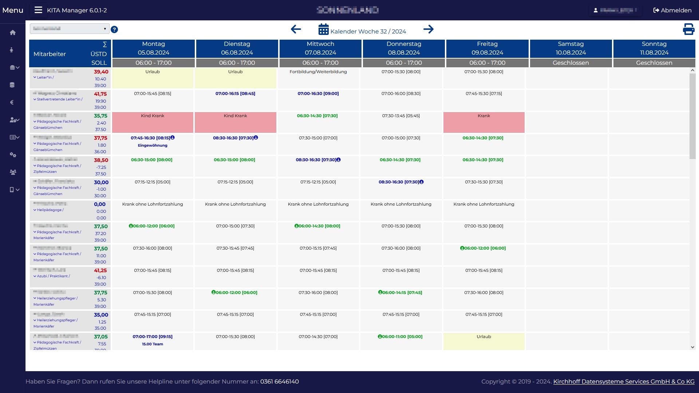The height and width of the screenshot is (393, 699).
Task: Open the child icon sidebar entry
Action: pos(12,50)
